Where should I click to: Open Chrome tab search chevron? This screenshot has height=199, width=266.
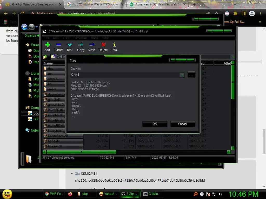[x=235, y=4]
